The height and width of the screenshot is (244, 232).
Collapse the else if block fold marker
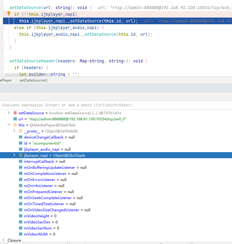[x=3, y=28]
